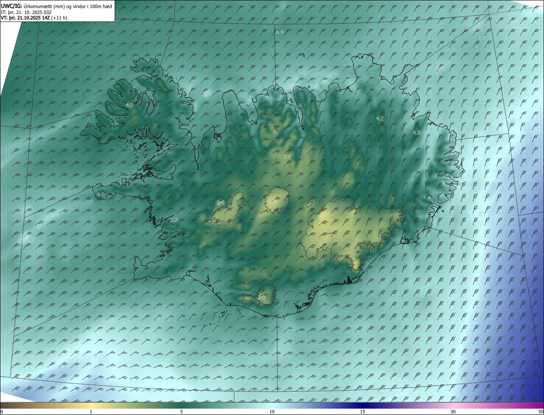
Task: Click the 30 tick label on the color scale
Action: point(453,412)
